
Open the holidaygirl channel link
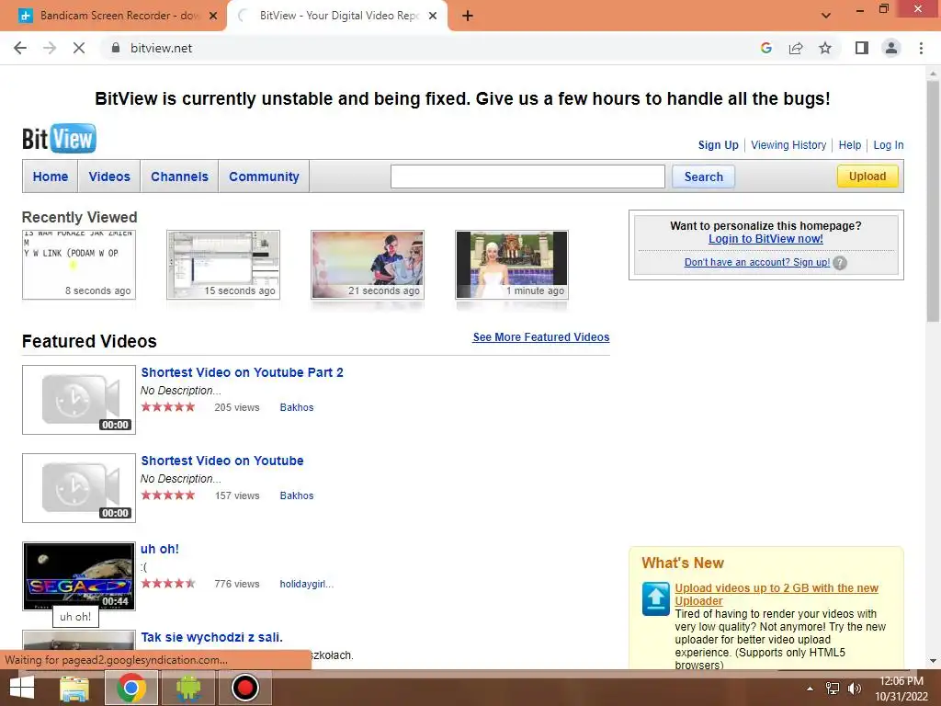pyautogui.click(x=306, y=584)
